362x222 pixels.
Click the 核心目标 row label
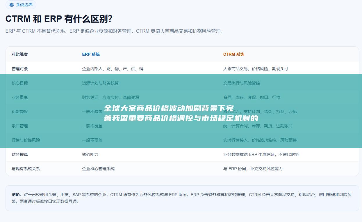point(20,83)
